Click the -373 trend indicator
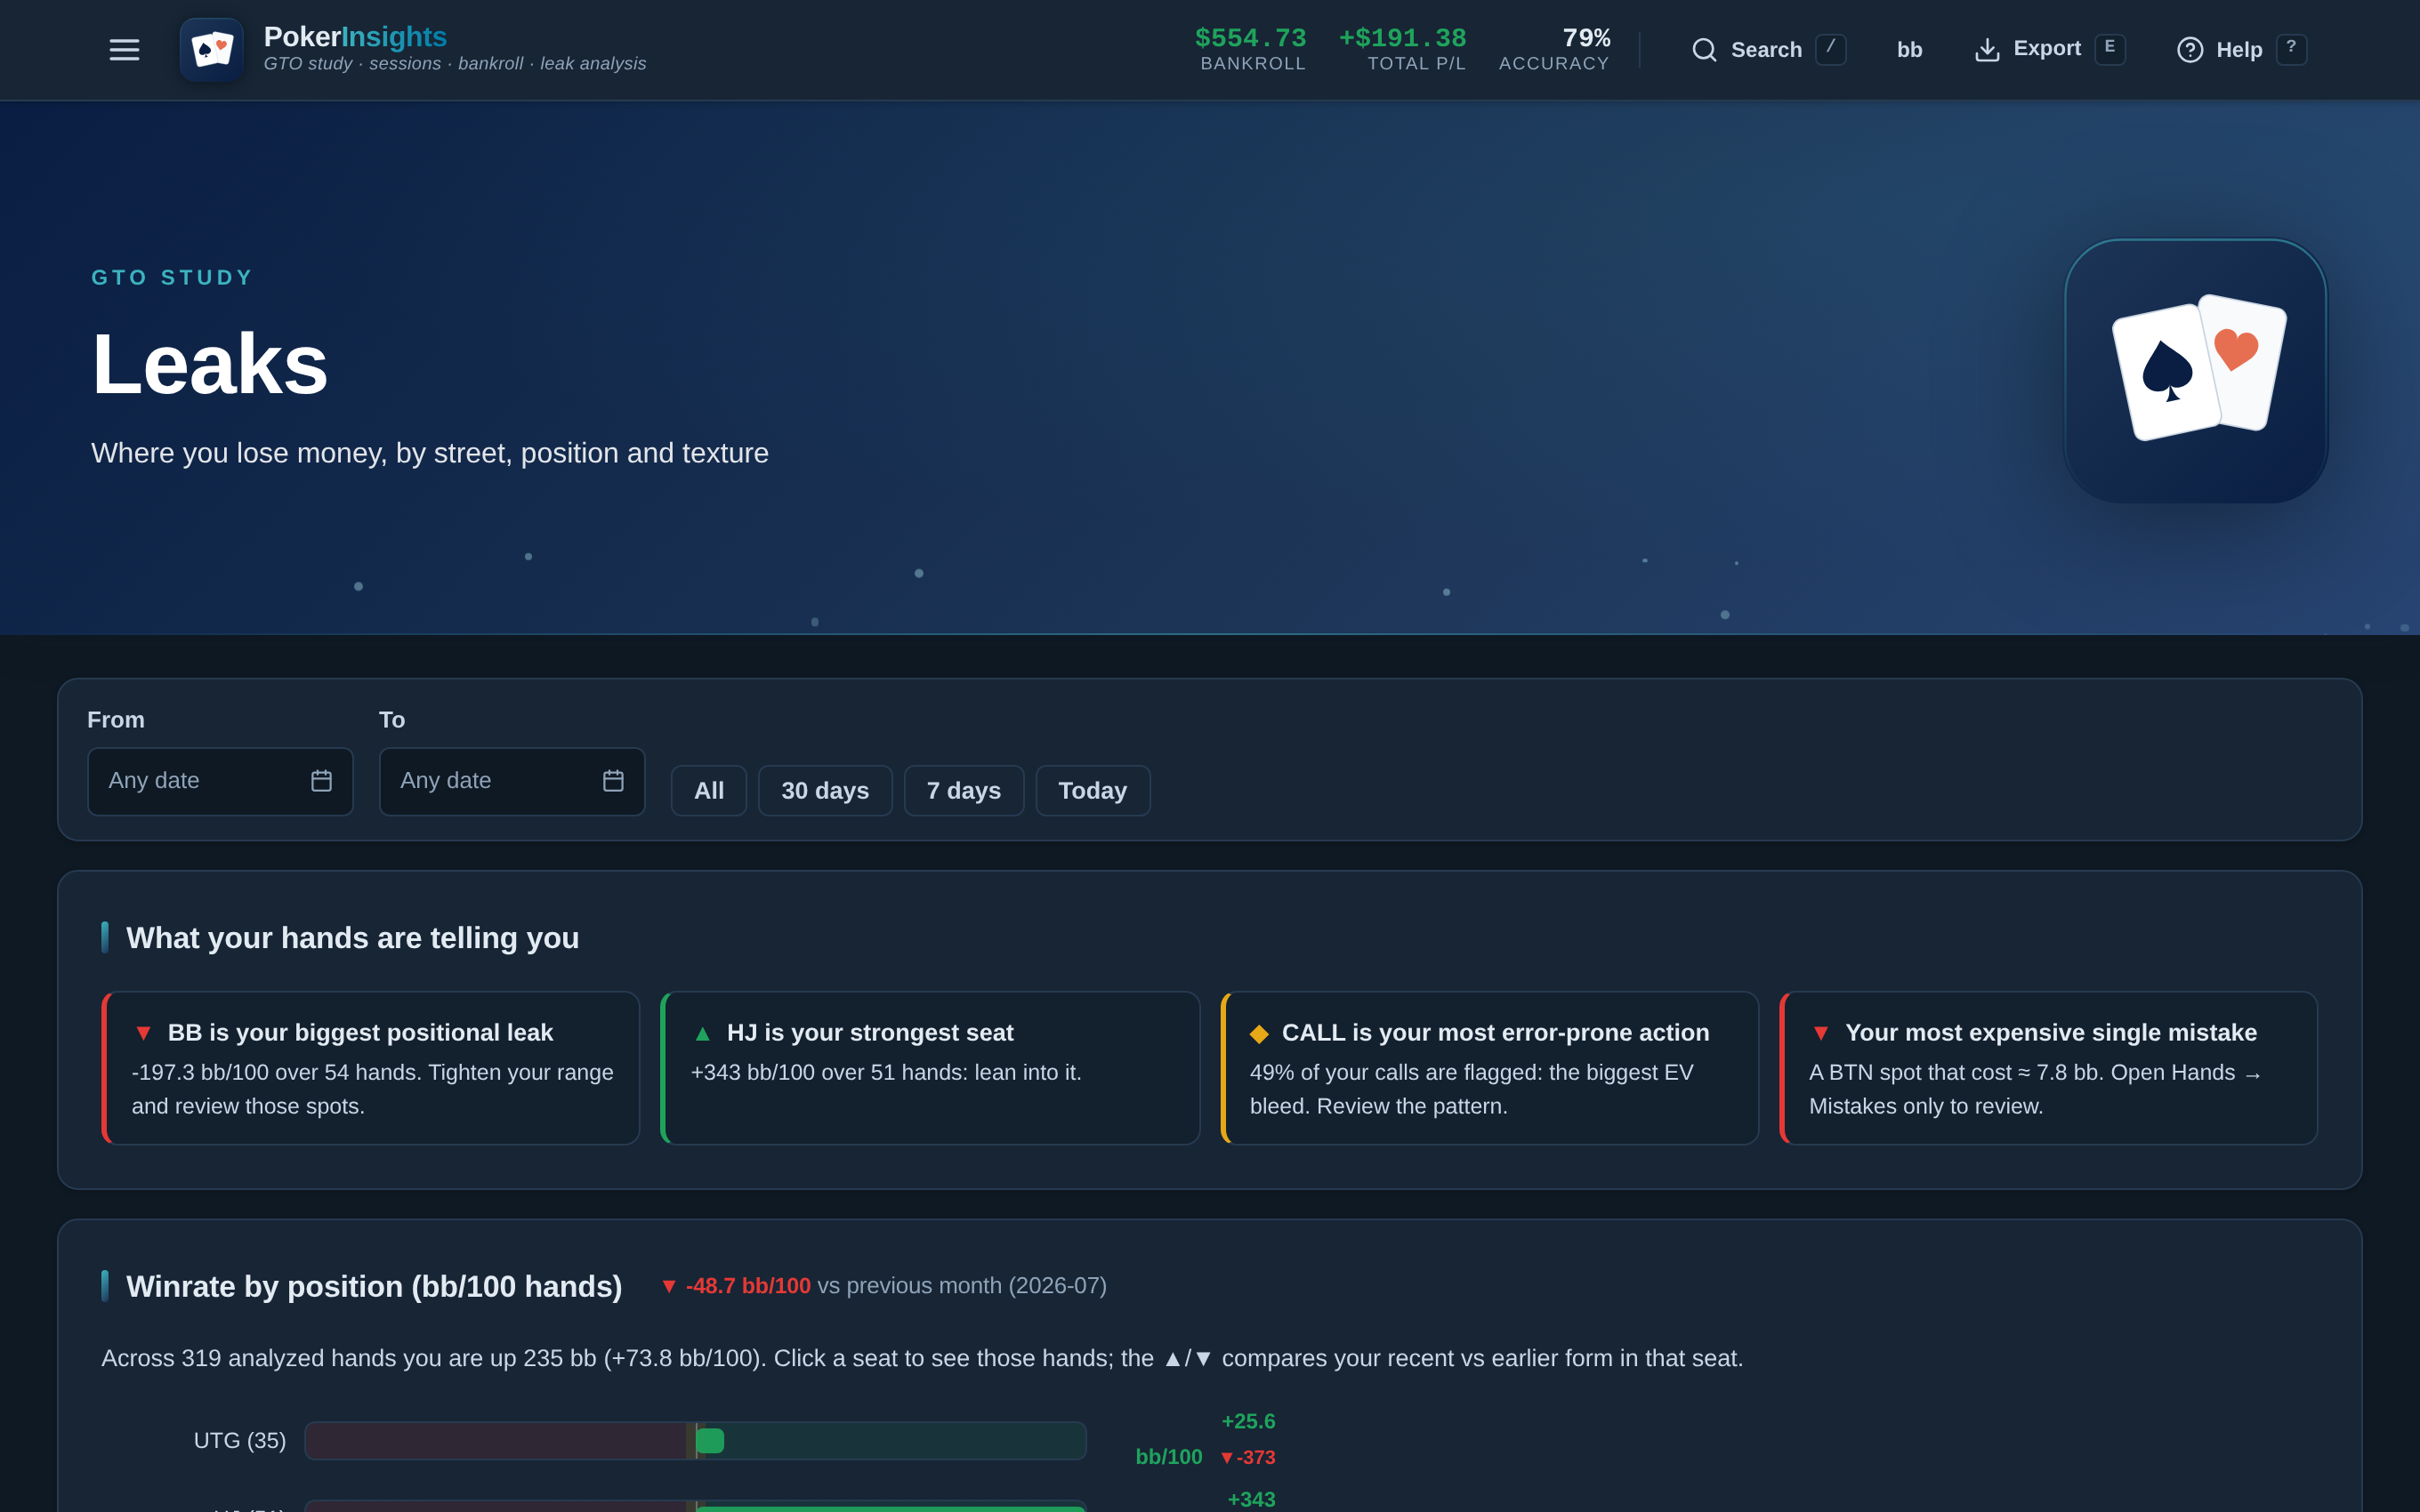Viewport: 2420px width, 1512px height. point(1247,1457)
